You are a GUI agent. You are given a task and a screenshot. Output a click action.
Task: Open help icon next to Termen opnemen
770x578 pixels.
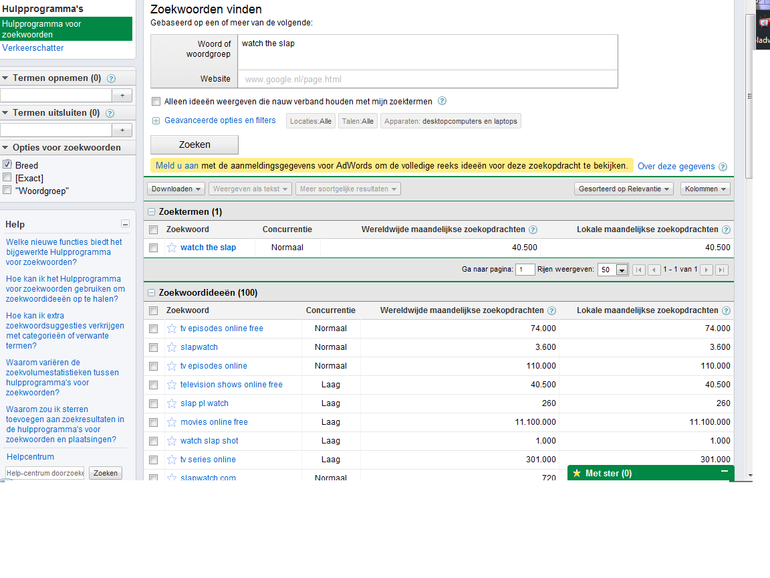click(x=112, y=79)
